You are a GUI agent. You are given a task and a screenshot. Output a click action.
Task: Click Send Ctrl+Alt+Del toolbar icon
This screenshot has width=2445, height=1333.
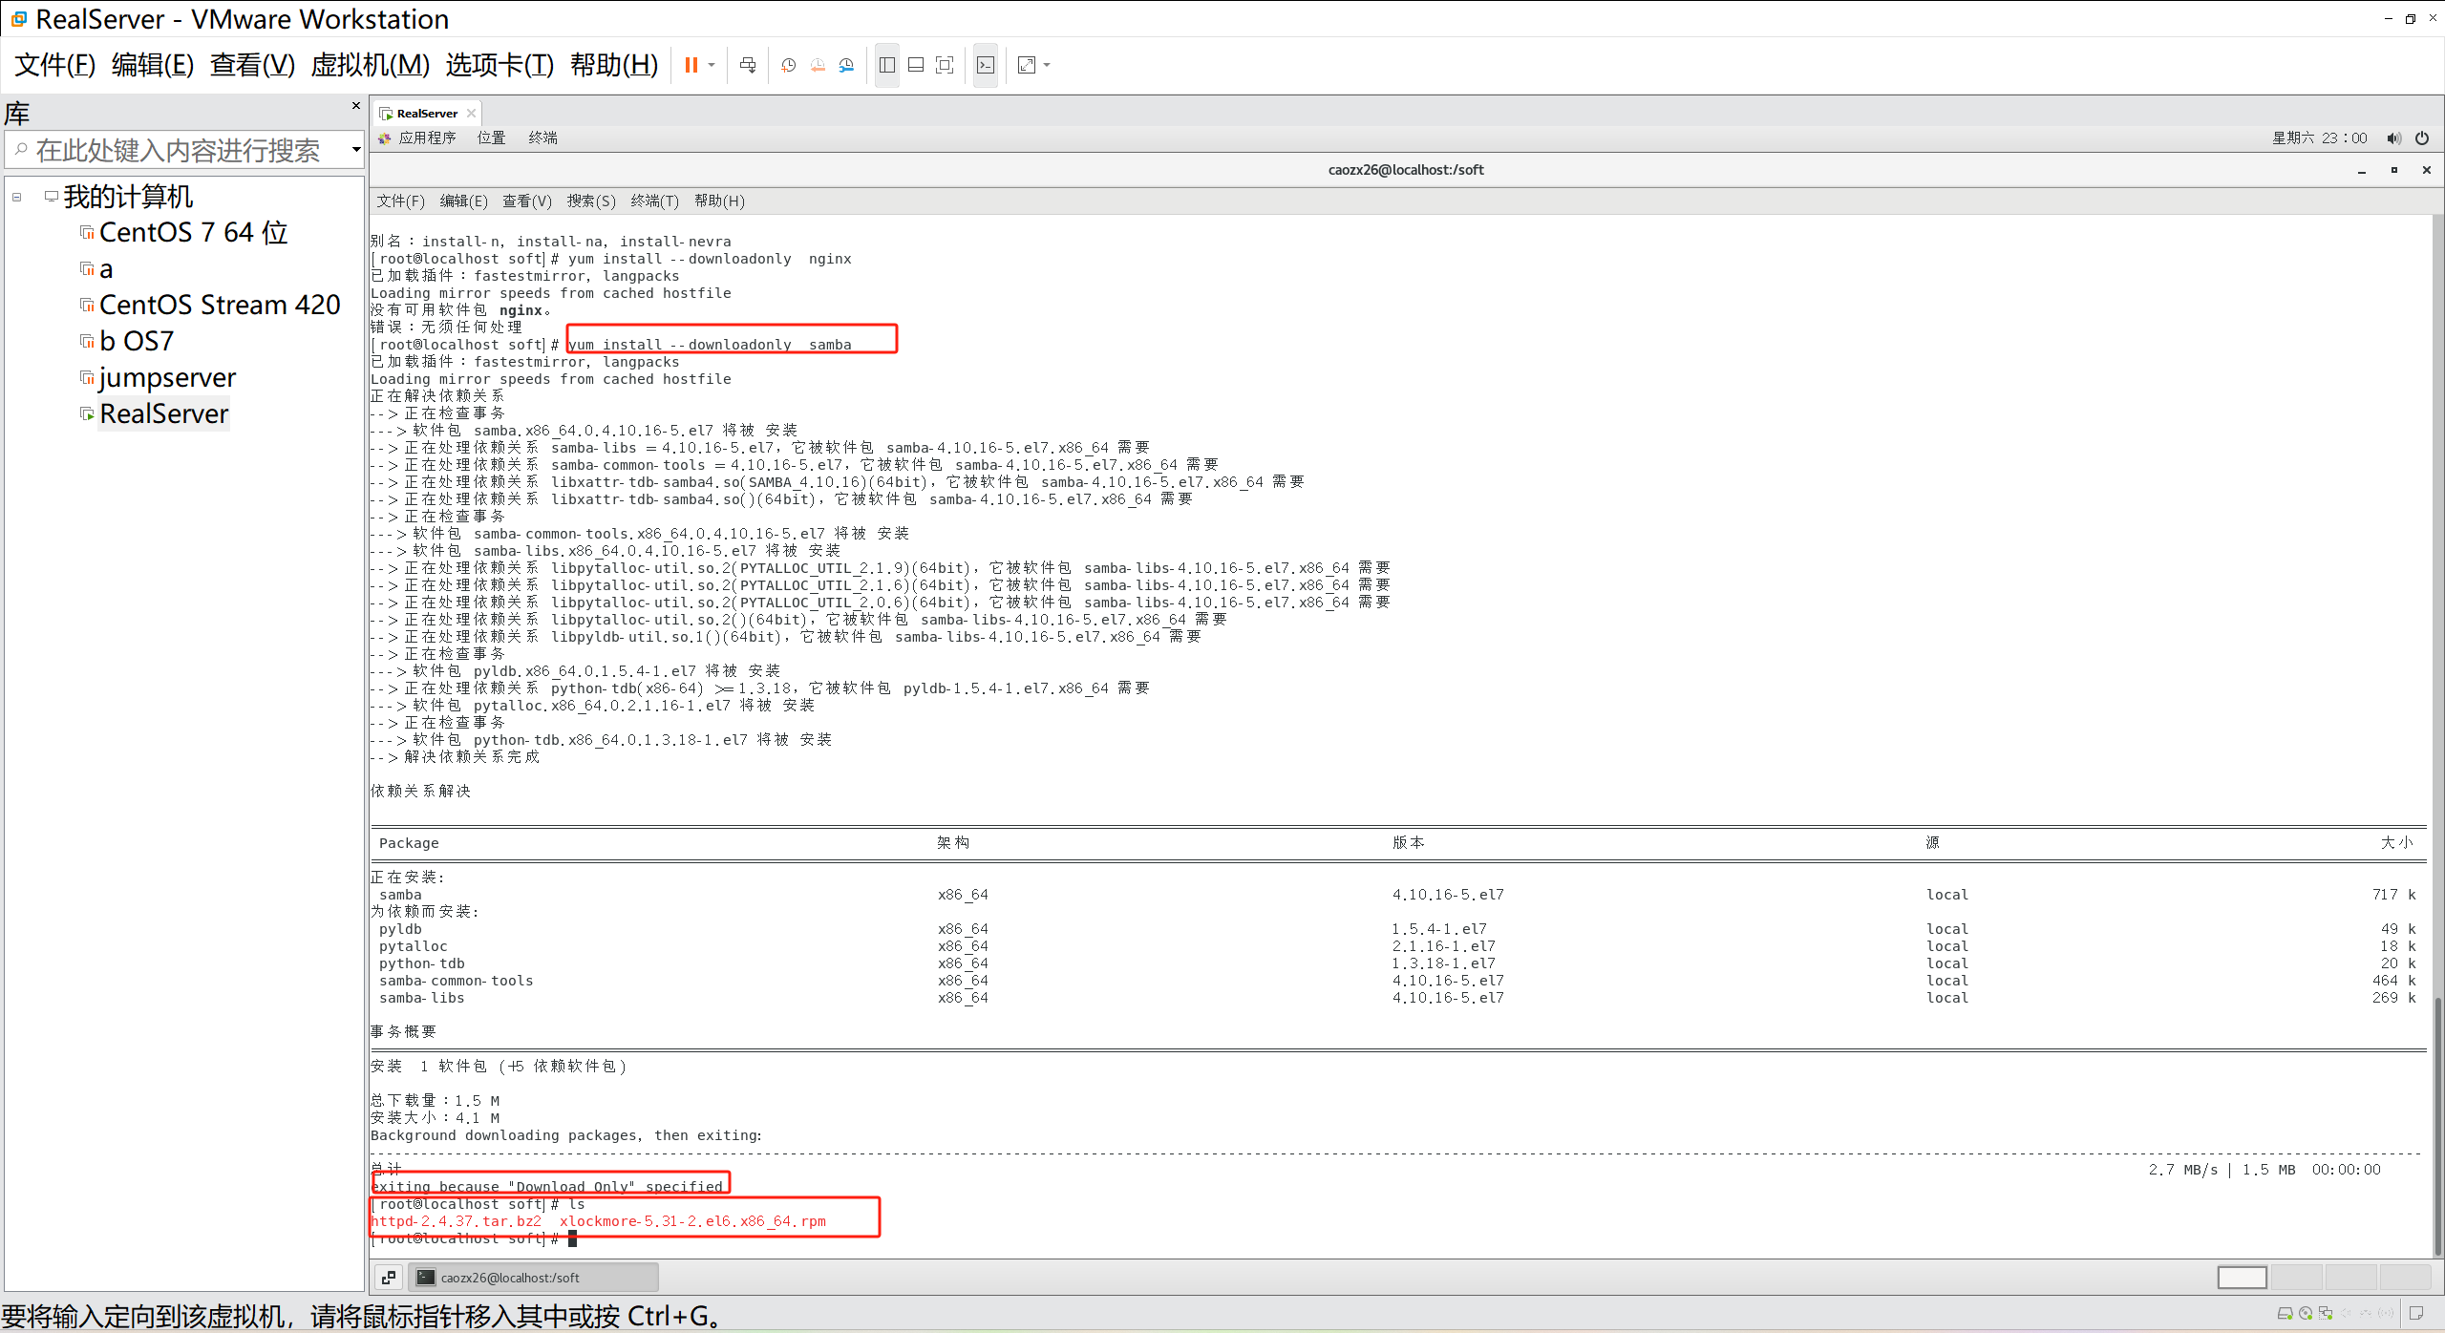(748, 65)
